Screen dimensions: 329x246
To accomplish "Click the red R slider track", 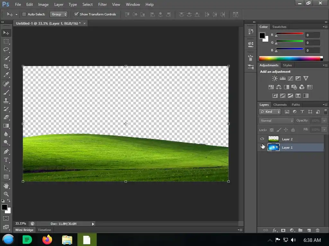I will (x=289, y=33).
